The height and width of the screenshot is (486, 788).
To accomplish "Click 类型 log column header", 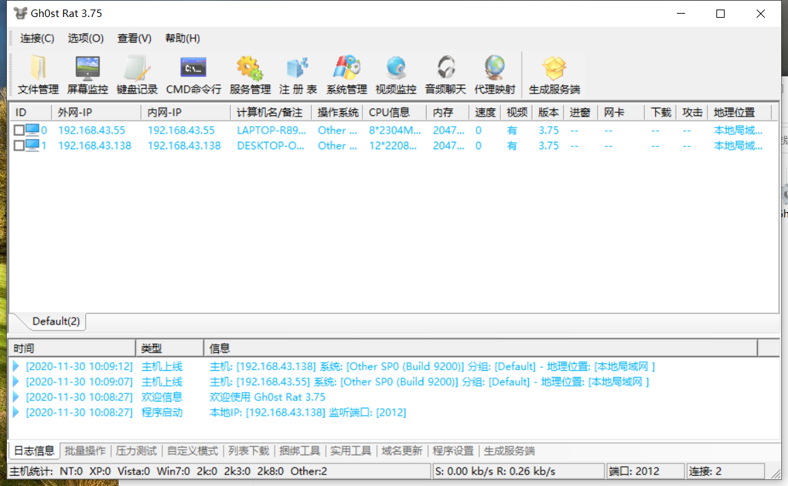I will click(x=170, y=348).
